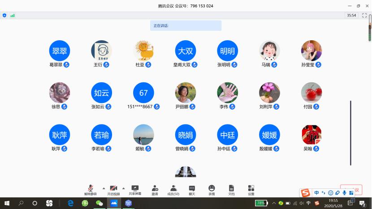Open WeChat from the Windows taskbar
The width and height of the screenshot is (372, 209).
click(x=99, y=203)
